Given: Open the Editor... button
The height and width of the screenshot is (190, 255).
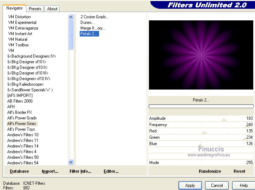Looking at the screenshot, I should pyautogui.click(x=111, y=171).
